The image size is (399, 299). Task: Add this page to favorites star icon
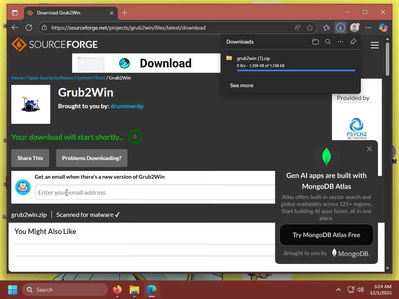309,28
